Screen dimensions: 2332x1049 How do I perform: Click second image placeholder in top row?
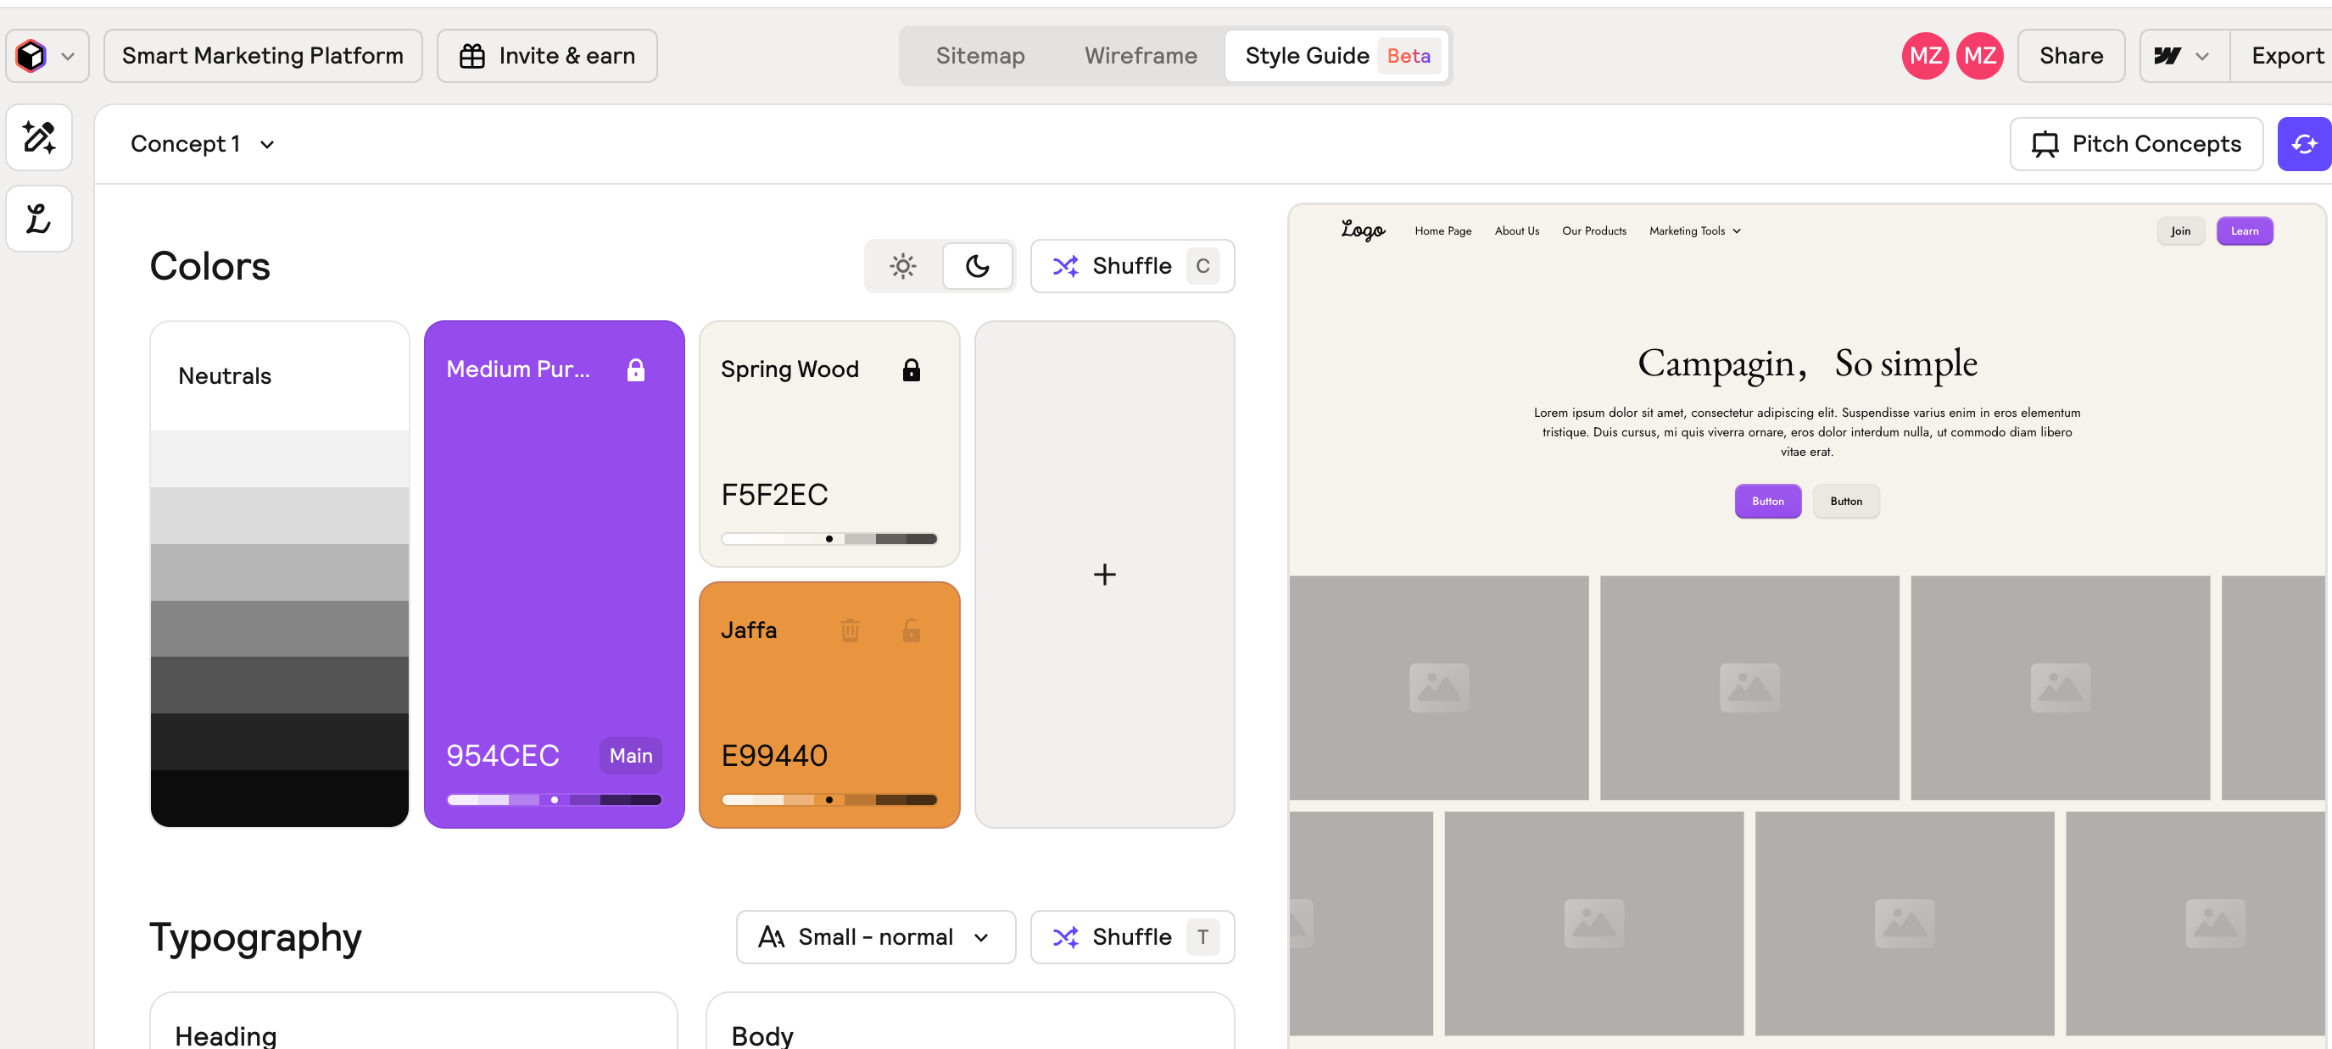tap(1749, 687)
